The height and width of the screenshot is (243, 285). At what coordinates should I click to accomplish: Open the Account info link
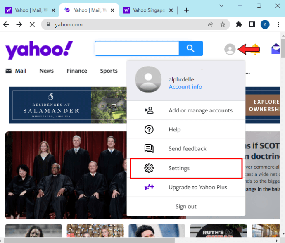point(185,87)
